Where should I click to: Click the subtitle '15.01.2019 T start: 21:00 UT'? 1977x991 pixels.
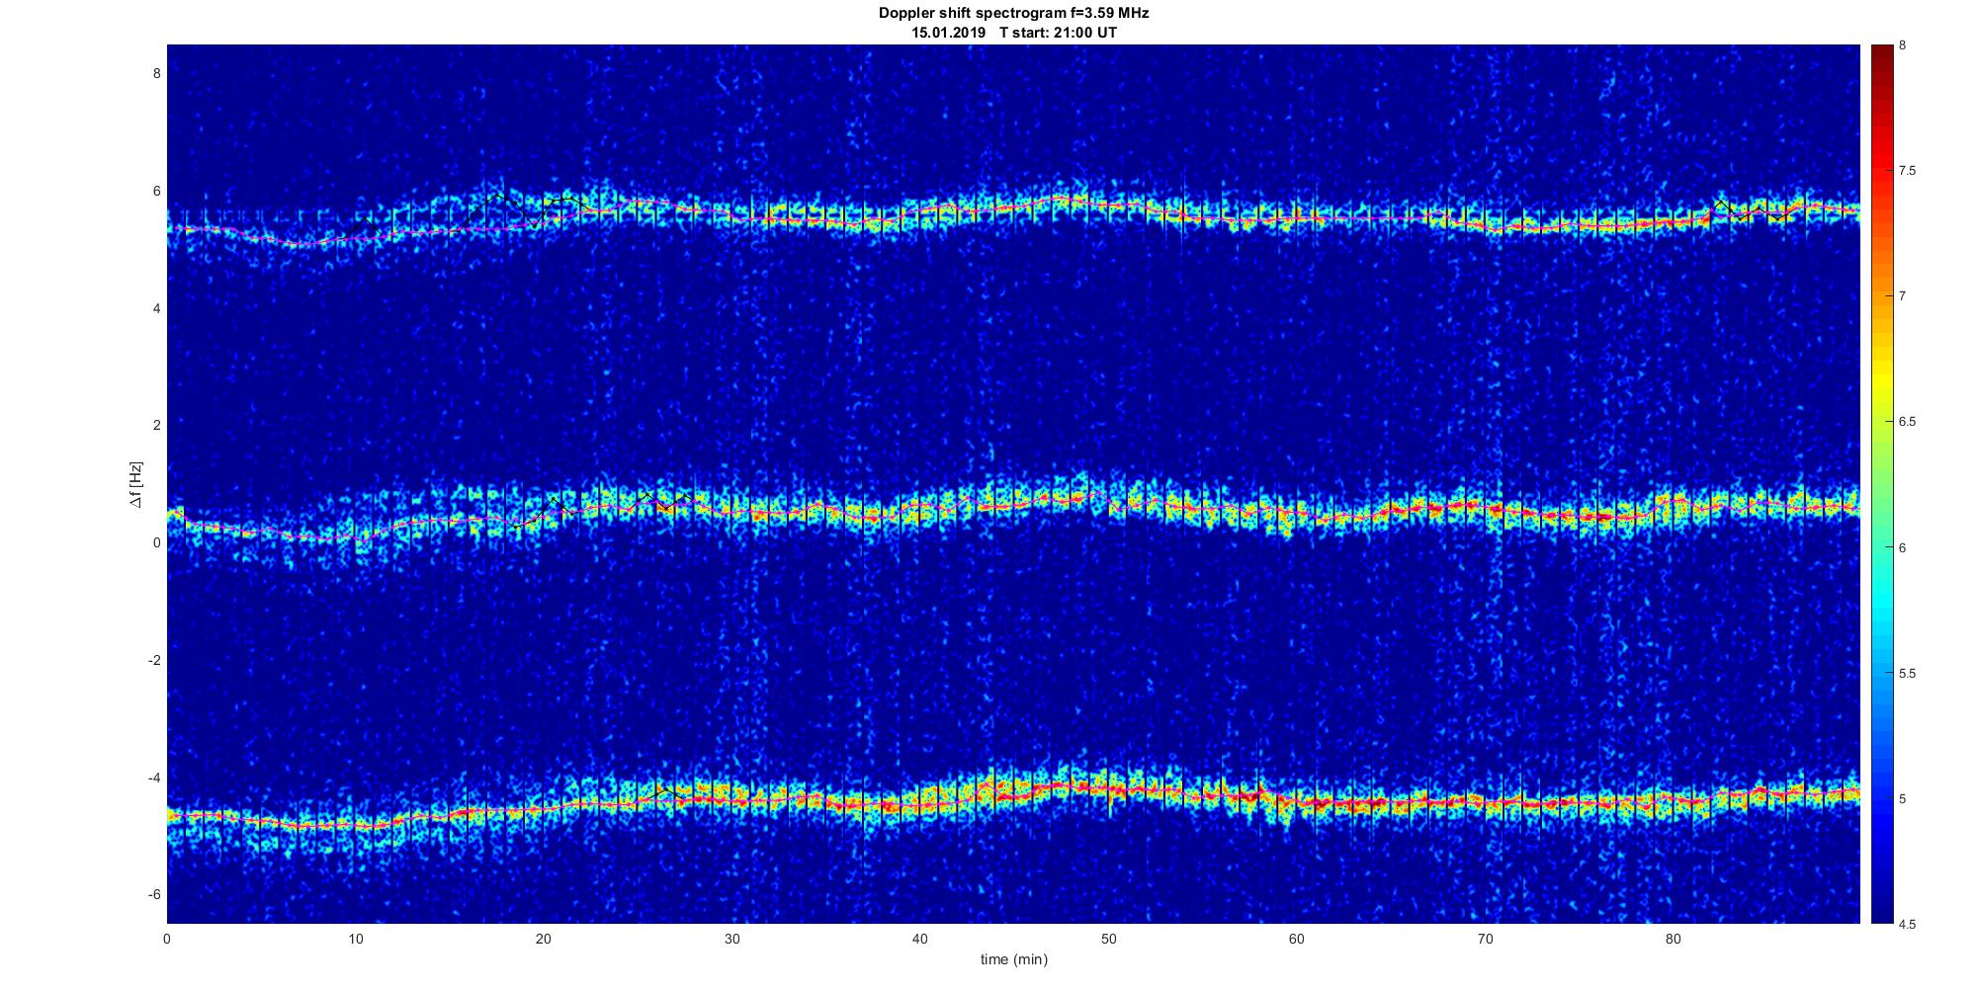1013,33
